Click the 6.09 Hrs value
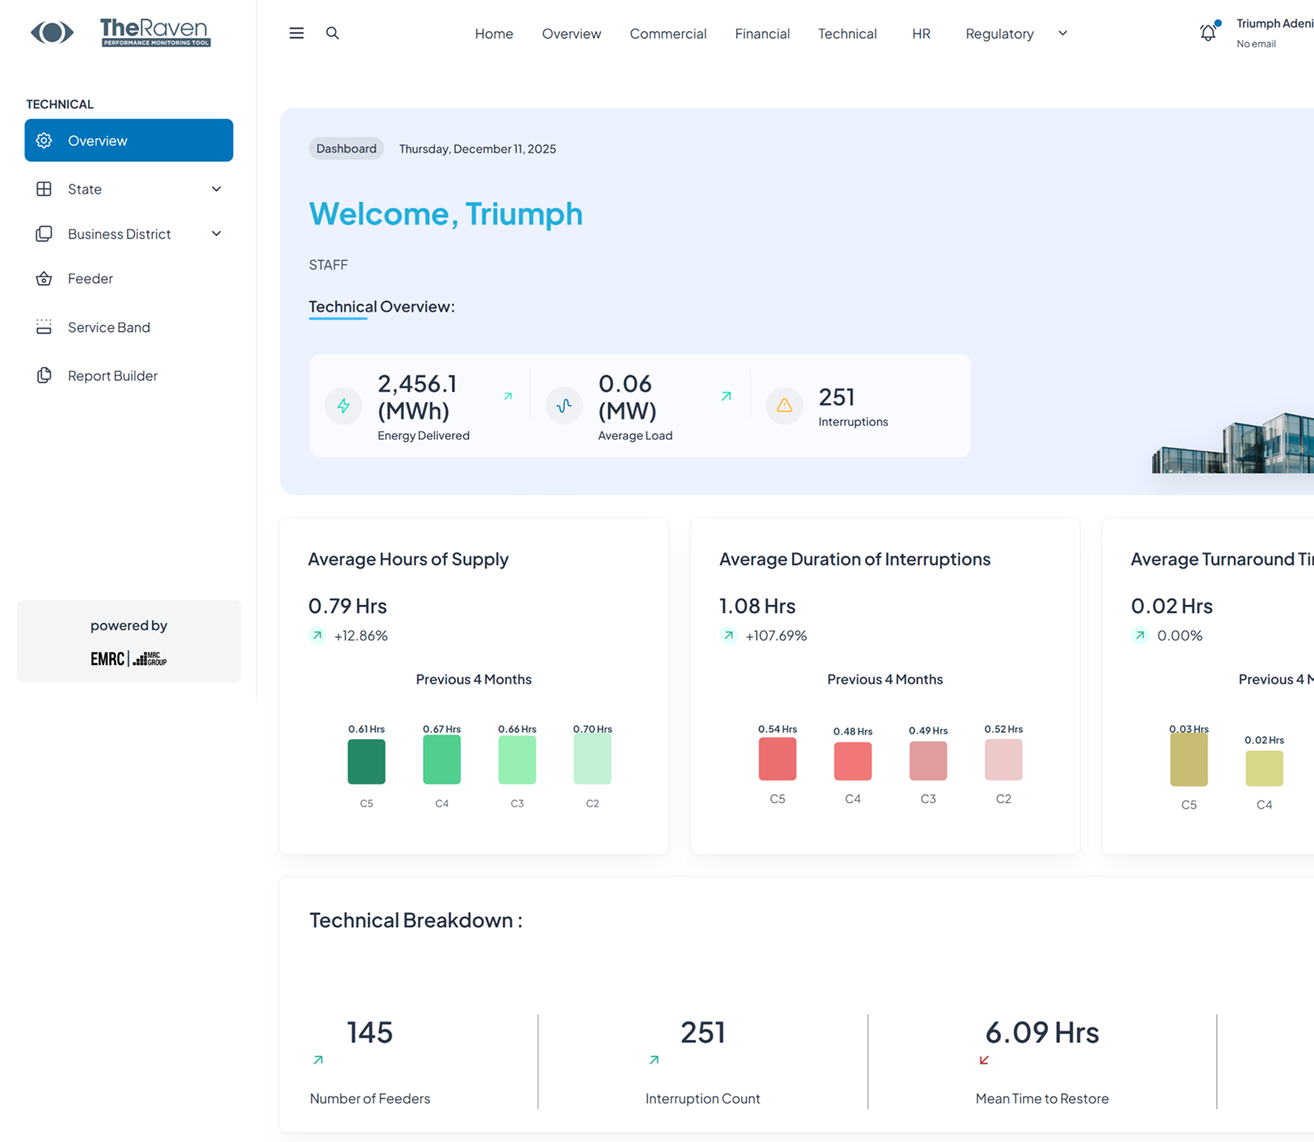The height and width of the screenshot is (1142, 1314). [1042, 1032]
